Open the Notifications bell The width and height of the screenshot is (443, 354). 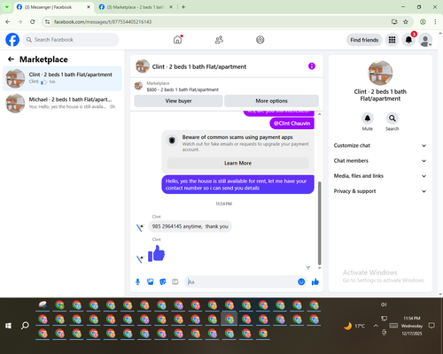click(408, 40)
